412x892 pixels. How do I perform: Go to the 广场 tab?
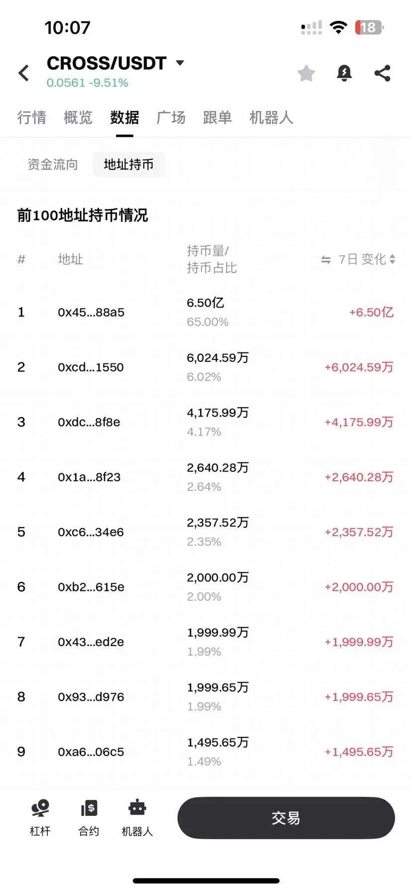[x=171, y=117]
